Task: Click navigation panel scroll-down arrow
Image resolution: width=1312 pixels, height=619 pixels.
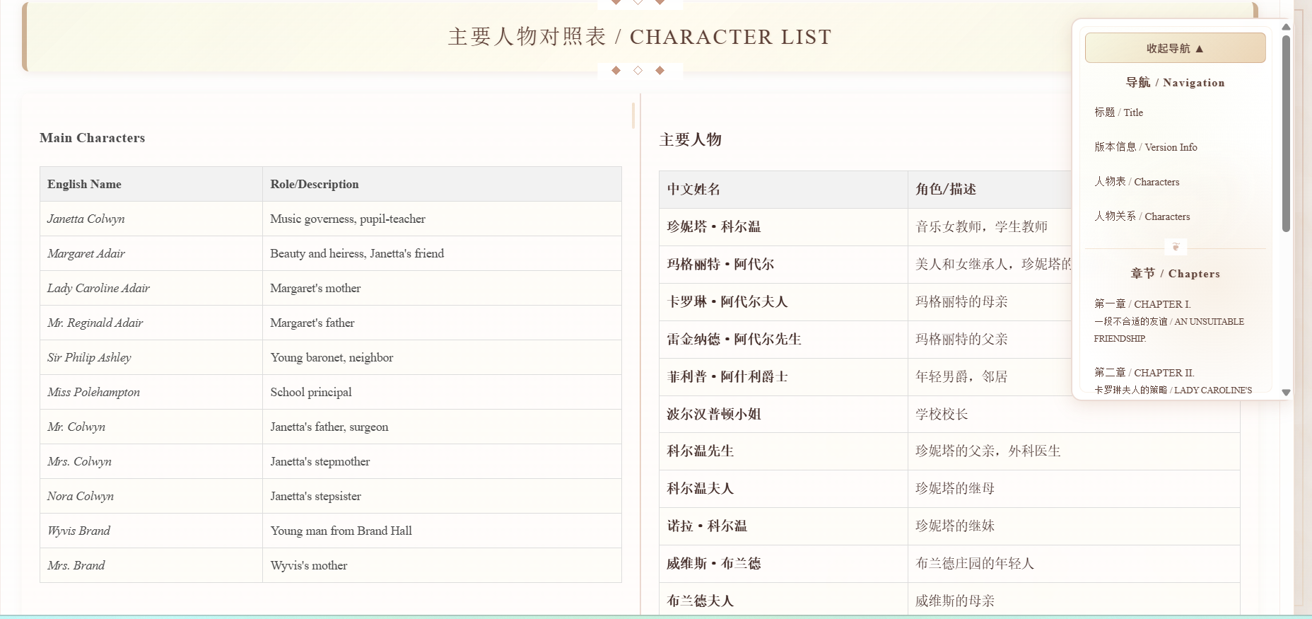Action: point(1286,392)
